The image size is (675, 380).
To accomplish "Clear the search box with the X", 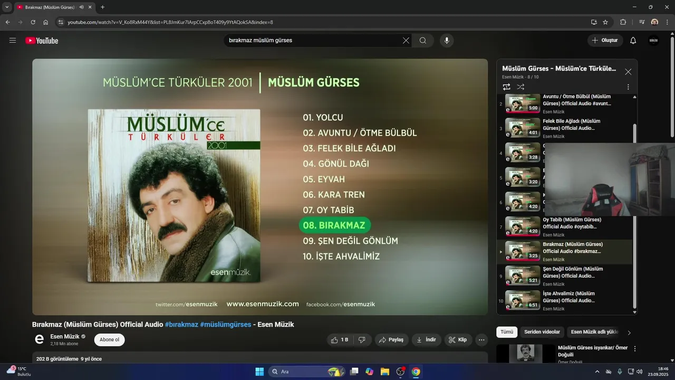I will tap(406, 41).
